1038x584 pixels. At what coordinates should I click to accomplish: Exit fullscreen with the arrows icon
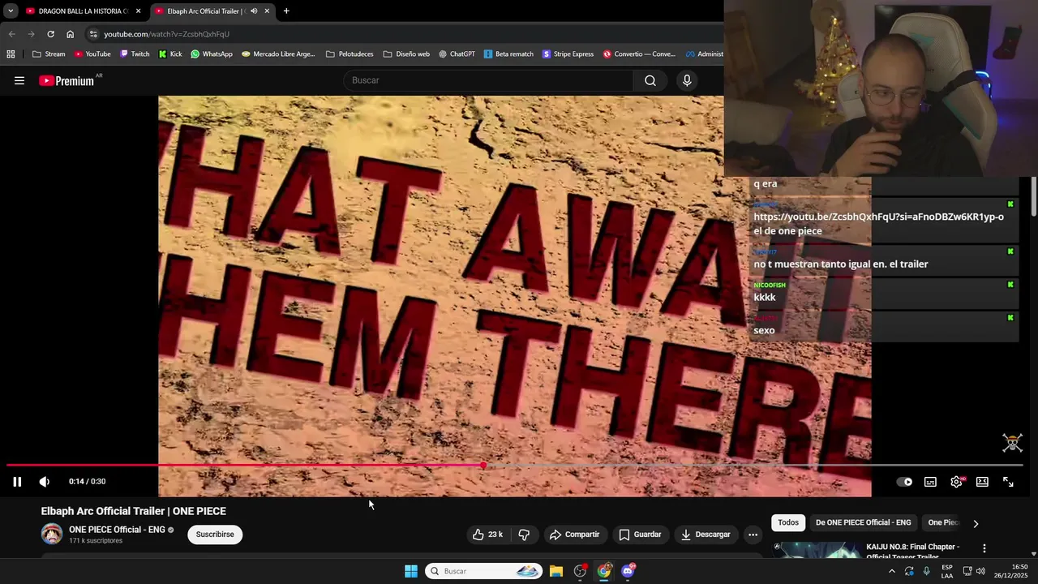(1008, 482)
